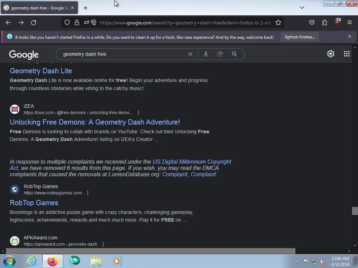Click the horizontal scroll right arrow
This screenshot has height=268, width=358.
tap(349, 251)
